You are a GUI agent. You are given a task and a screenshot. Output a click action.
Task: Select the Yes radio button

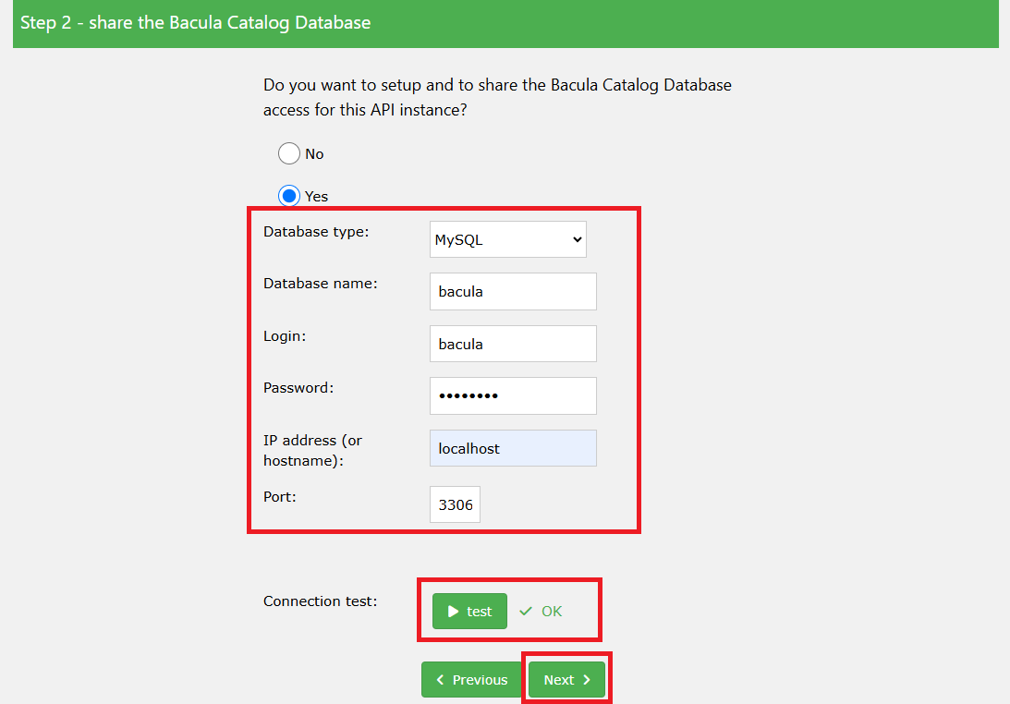point(288,196)
